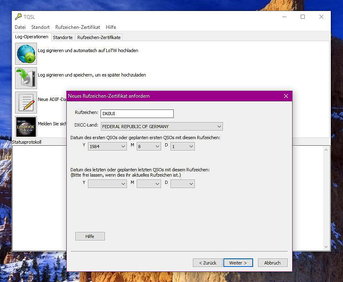Open the Rufzeichen-Zertifikat menu
This screenshot has width=343, height=282.
78,27
